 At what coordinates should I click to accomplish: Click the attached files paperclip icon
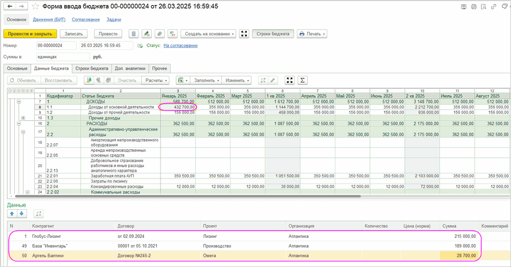pos(159,34)
